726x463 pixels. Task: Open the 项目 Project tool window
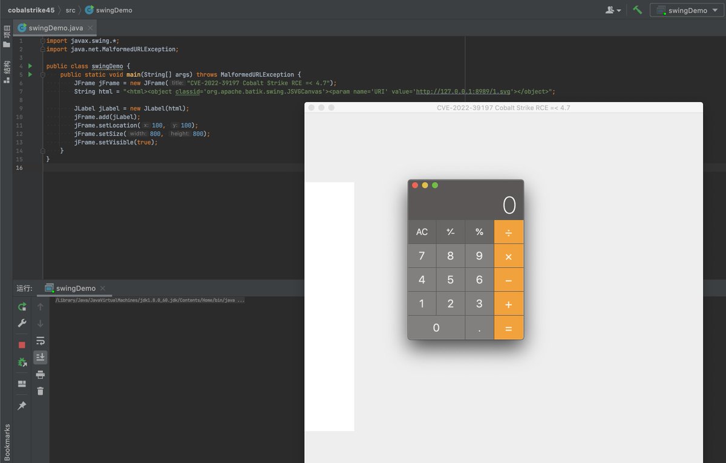[7, 36]
